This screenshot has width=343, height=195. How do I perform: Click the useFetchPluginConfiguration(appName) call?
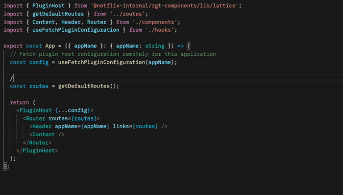tap(116, 63)
